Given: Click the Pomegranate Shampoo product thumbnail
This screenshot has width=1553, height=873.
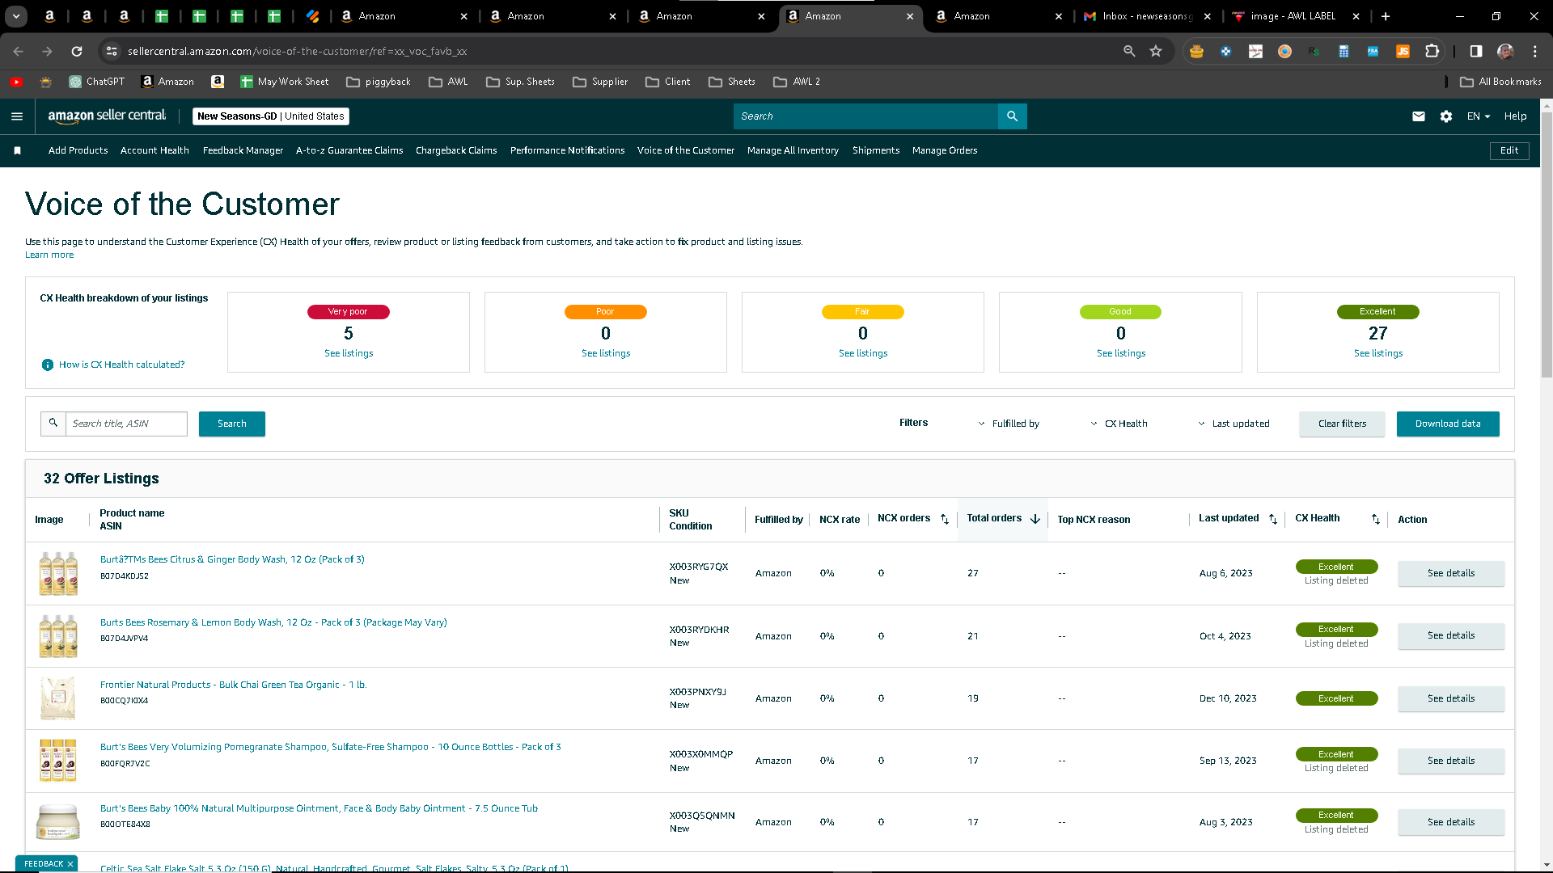Looking at the screenshot, I should pyautogui.click(x=58, y=761).
